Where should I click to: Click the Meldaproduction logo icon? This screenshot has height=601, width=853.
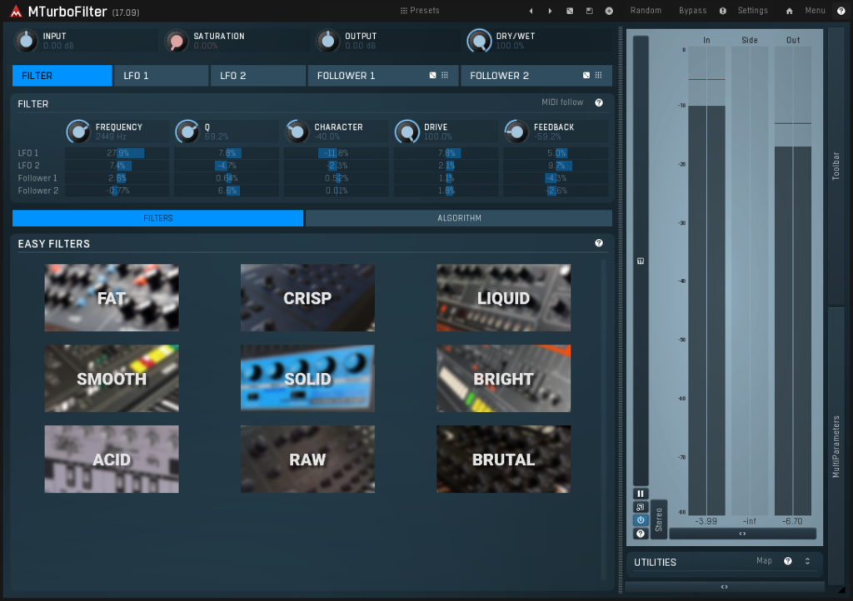pos(16,12)
